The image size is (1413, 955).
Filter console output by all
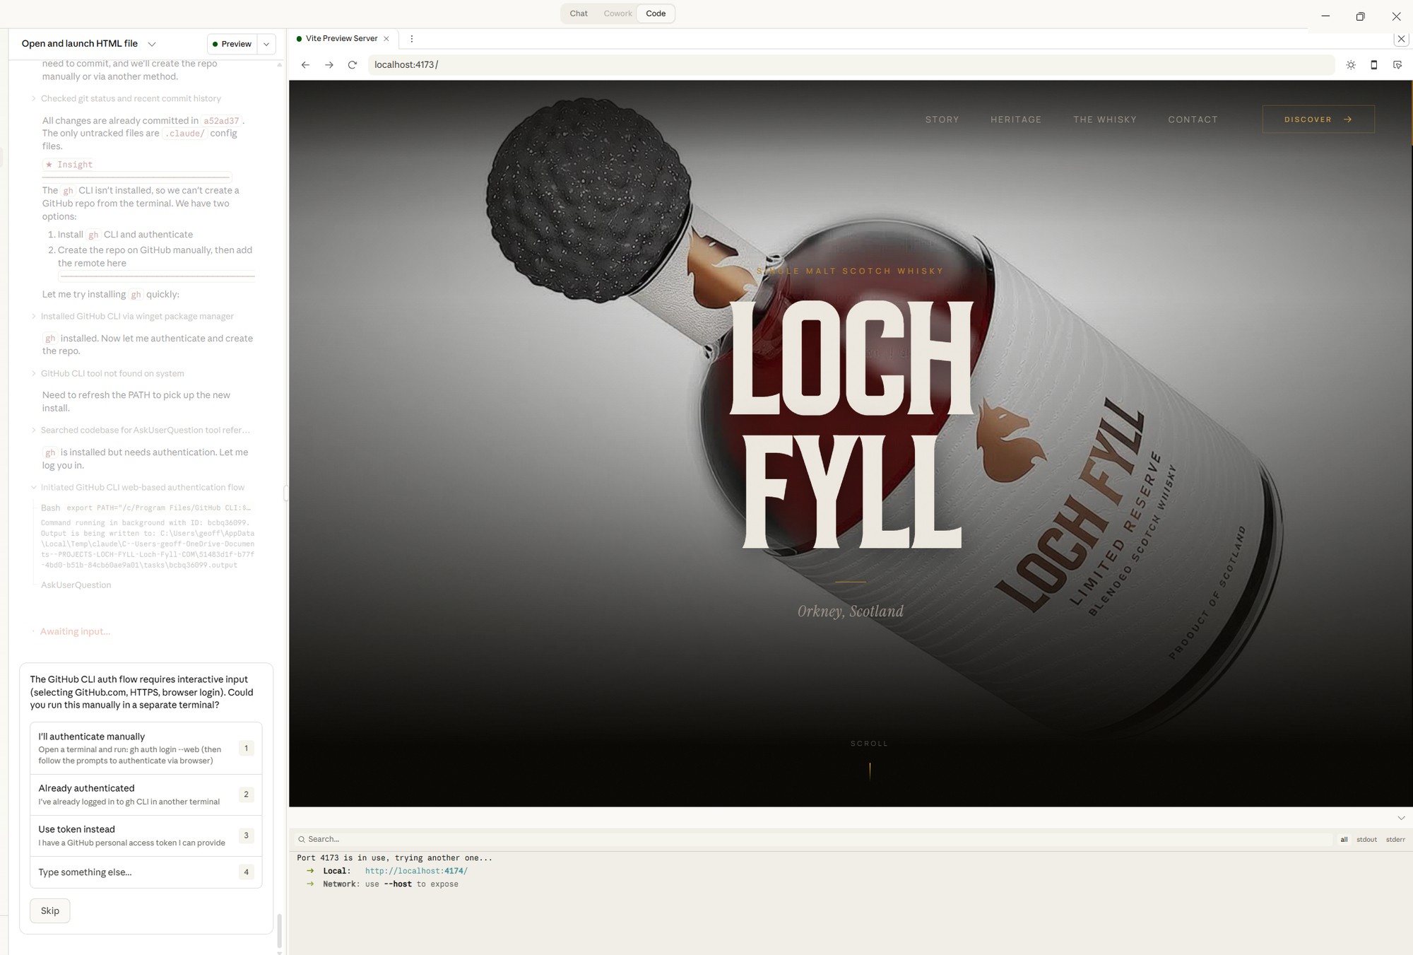1344,840
